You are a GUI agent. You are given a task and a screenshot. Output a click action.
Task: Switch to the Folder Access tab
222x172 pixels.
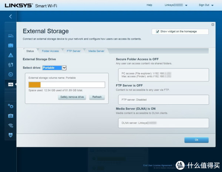click(50, 51)
